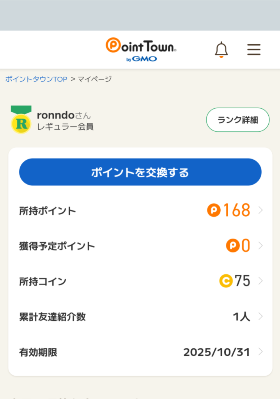Expand the 所持ポイント row chevron
This screenshot has height=399, width=280.
[x=261, y=211]
